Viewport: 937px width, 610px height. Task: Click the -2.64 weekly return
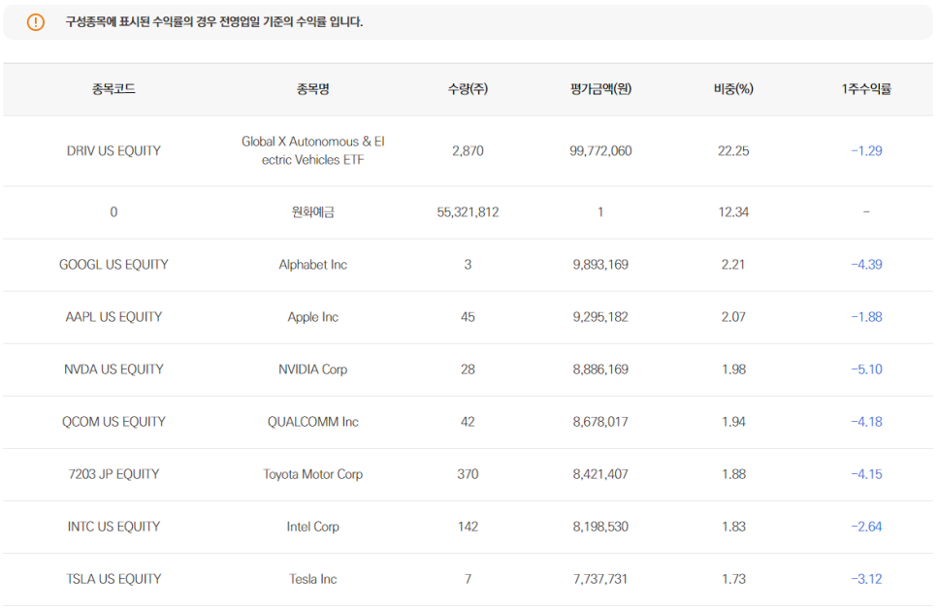coord(866,527)
